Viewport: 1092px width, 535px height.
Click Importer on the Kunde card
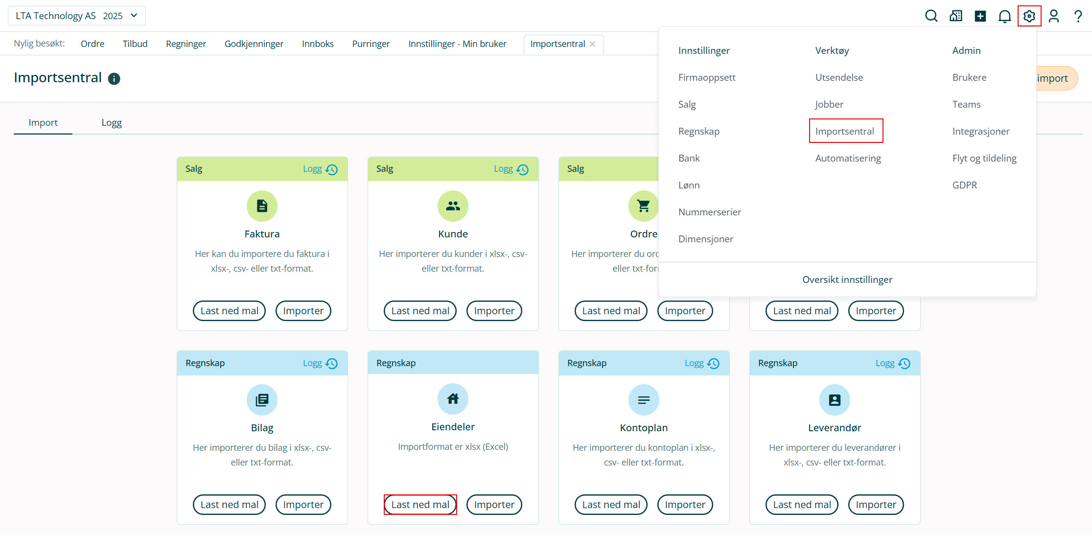[494, 311]
